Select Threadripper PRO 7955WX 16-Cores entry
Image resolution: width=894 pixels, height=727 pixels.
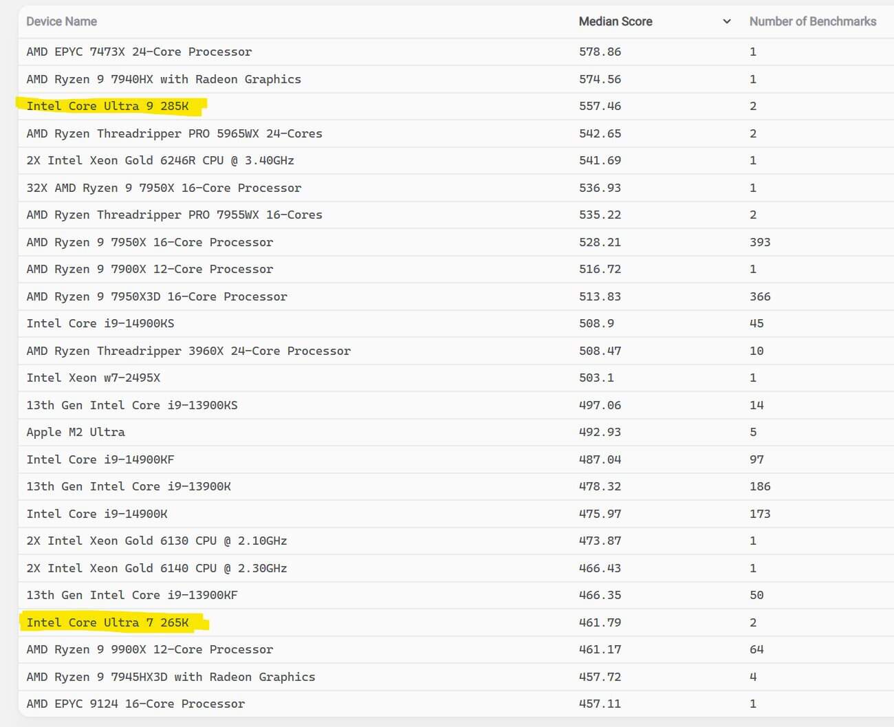pyautogui.click(x=174, y=215)
